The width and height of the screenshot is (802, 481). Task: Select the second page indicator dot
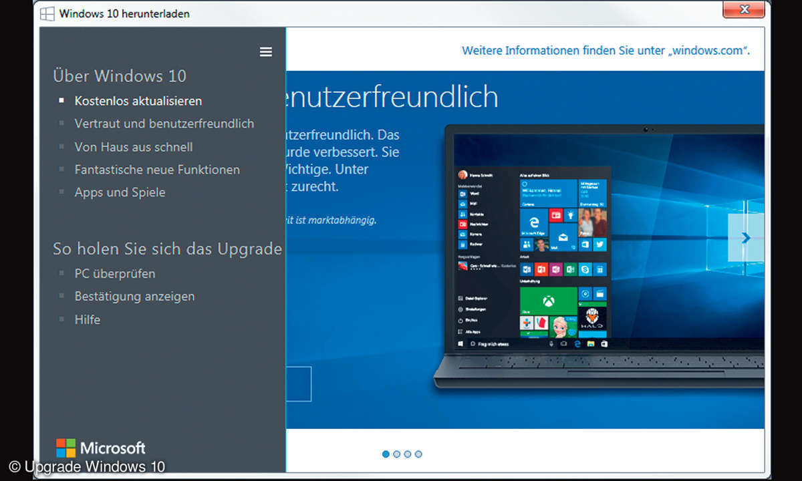click(397, 454)
